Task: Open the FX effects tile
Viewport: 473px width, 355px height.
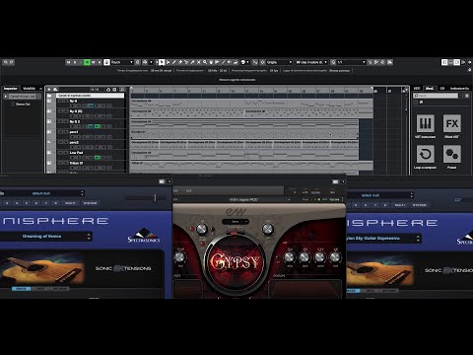Action: [451, 123]
